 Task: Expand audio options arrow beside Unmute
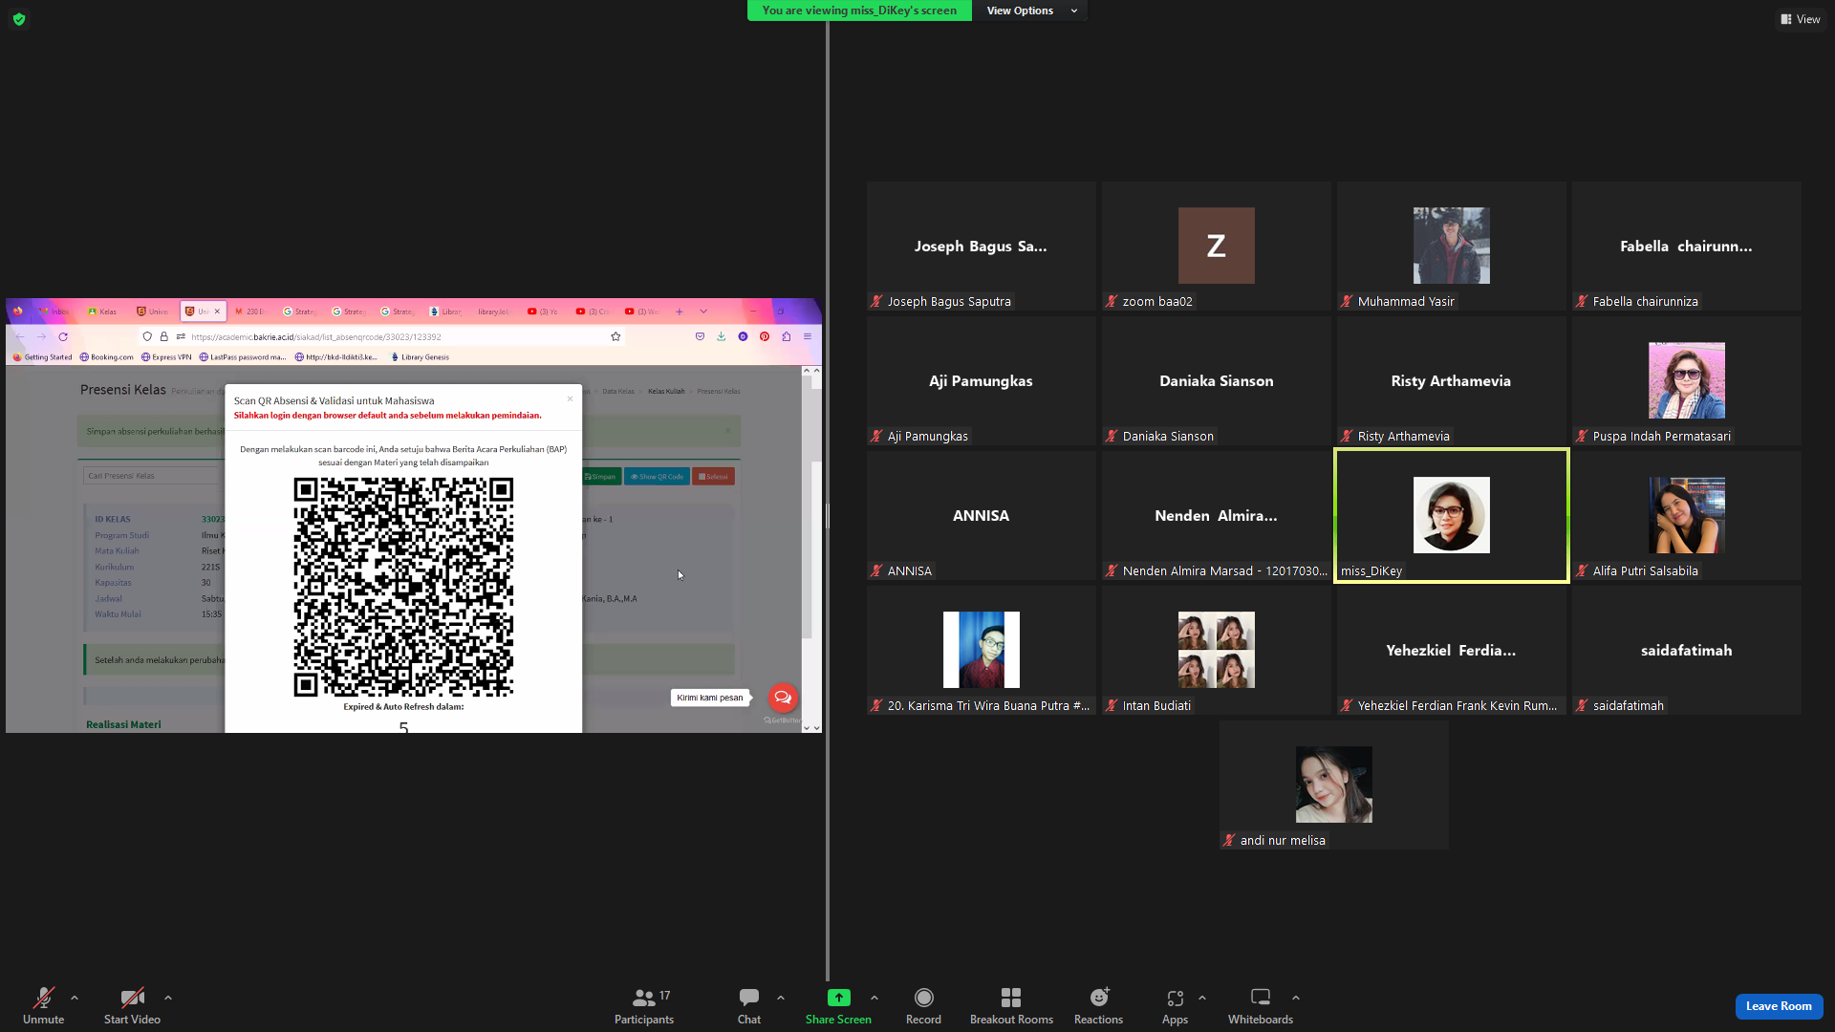click(x=75, y=998)
